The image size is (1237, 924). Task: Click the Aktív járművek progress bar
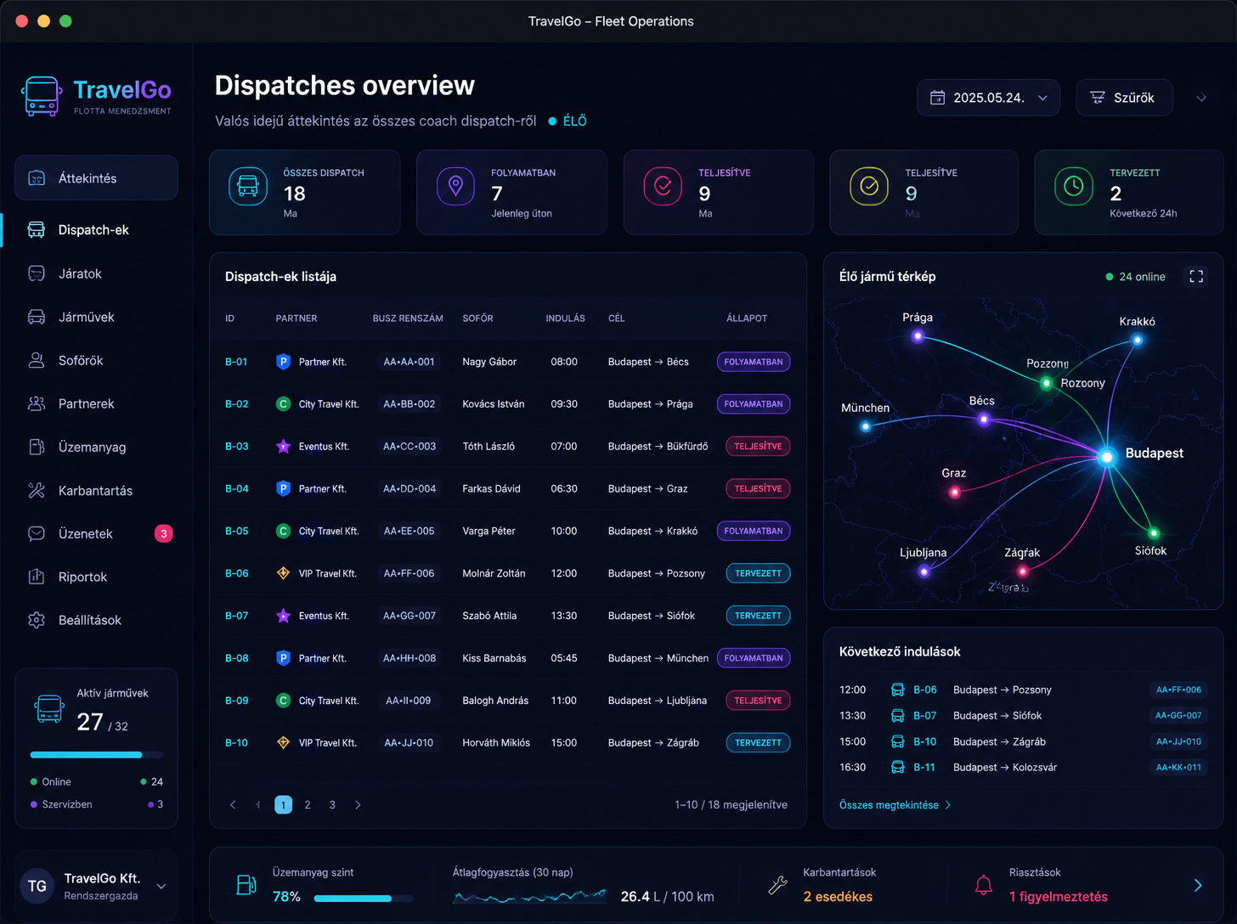coord(97,754)
